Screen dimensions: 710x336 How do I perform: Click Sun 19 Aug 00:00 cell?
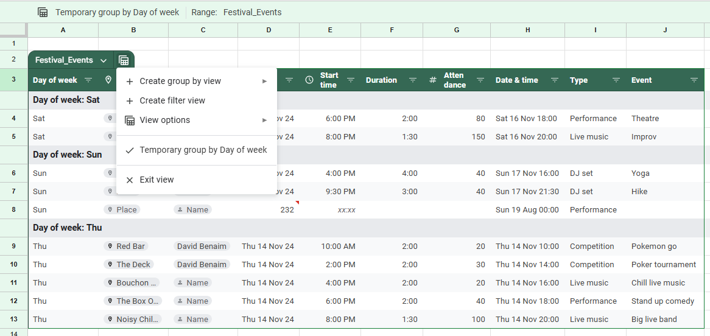(527, 209)
